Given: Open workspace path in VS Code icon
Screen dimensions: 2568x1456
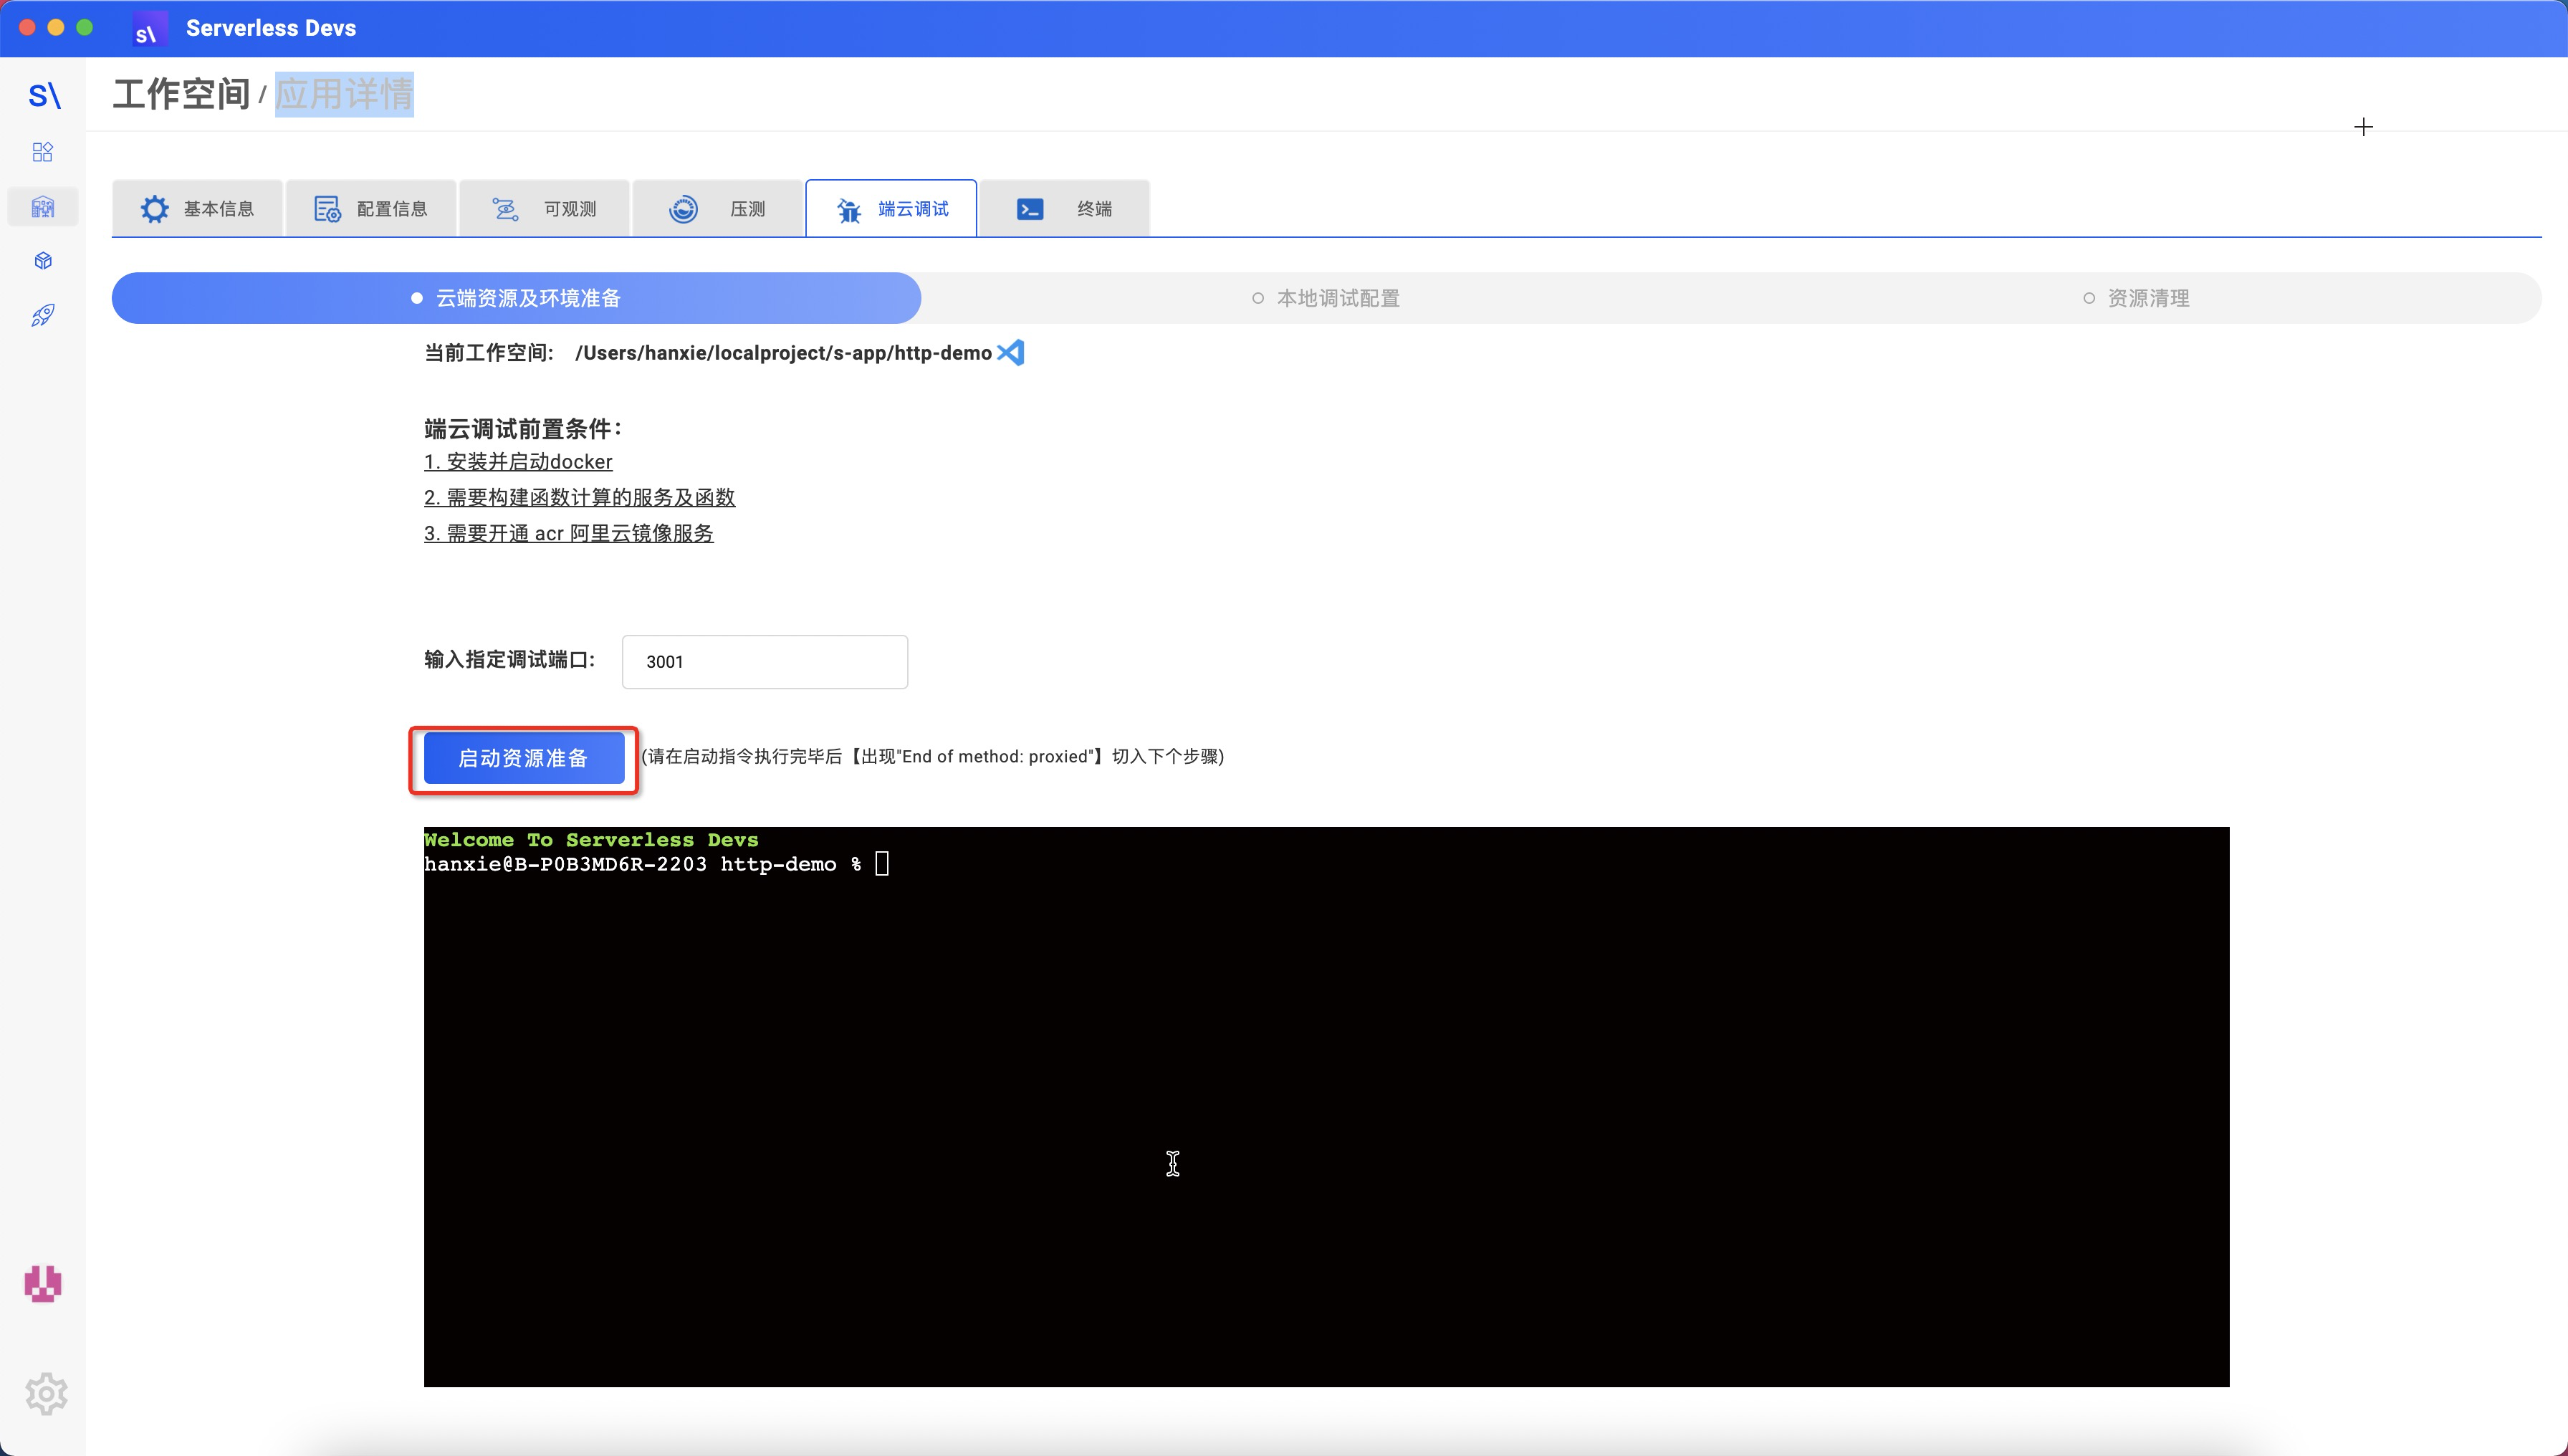Looking at the screenshot, I should 1011,352.
